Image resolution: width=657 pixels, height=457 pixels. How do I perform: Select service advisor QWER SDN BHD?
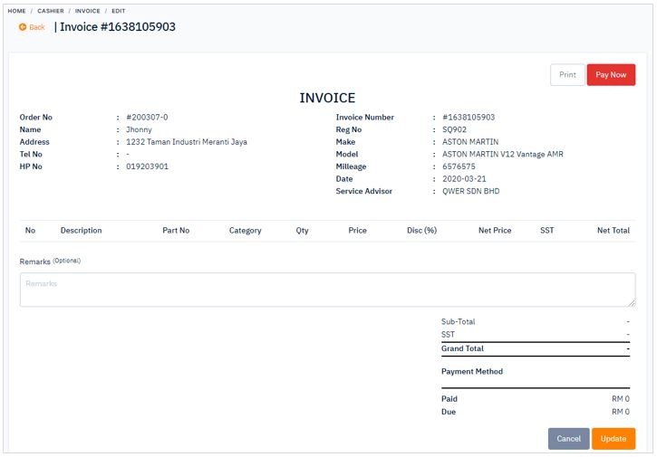pyautogui.click(x=471, y=191)
